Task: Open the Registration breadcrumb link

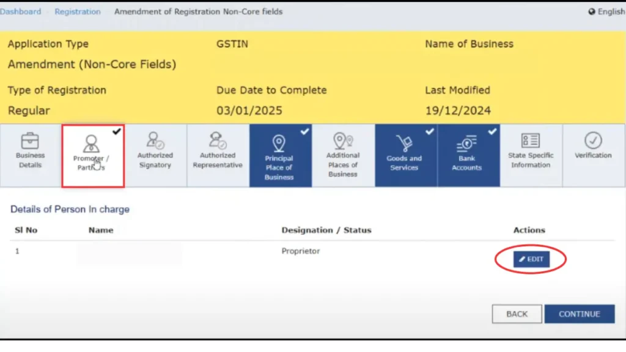Action: (78, 12)
